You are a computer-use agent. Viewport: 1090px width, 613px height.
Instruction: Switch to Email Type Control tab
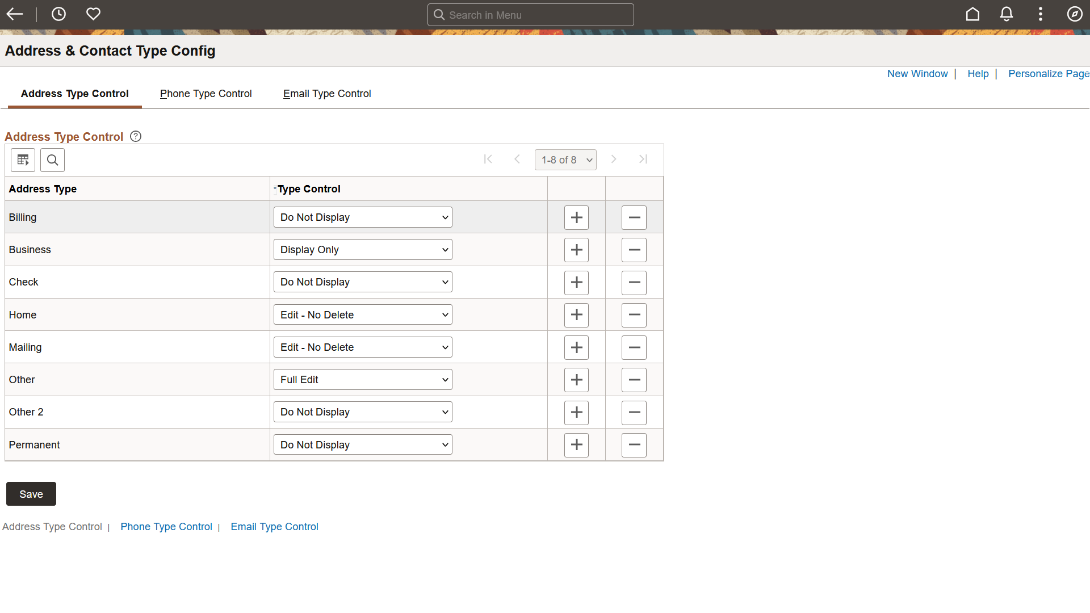point(327,94)
